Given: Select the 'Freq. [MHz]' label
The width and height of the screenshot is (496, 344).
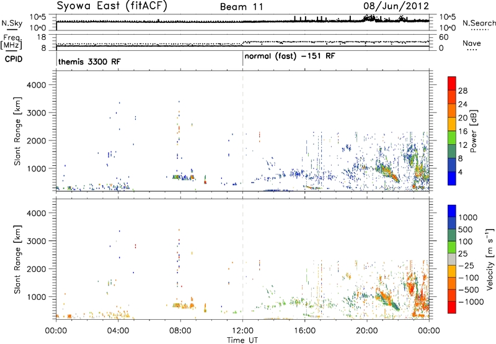Looking at the screenshot, I should 11,42.
